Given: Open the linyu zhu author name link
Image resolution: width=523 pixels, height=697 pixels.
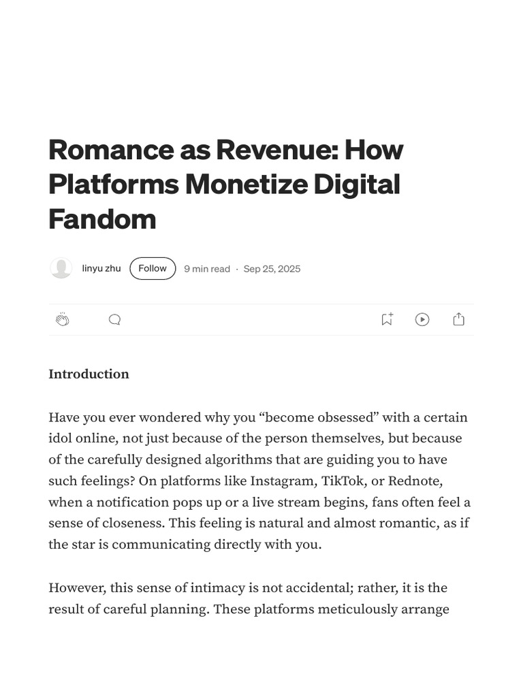Looking at the screenshot, I should pyautogui.click(x=101, y=268).
